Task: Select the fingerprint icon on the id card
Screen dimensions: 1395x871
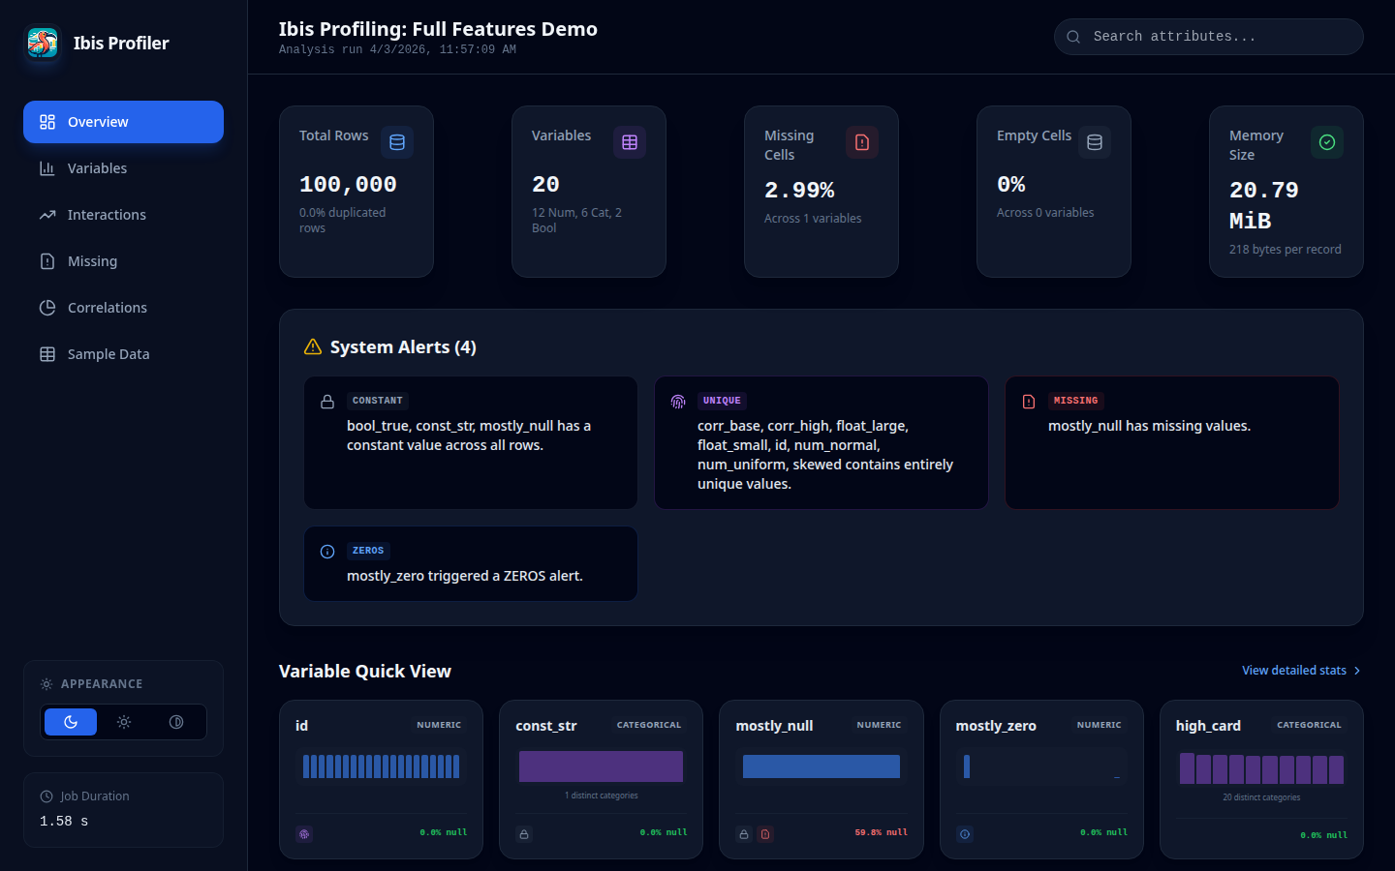Action: tap(304, 832)
